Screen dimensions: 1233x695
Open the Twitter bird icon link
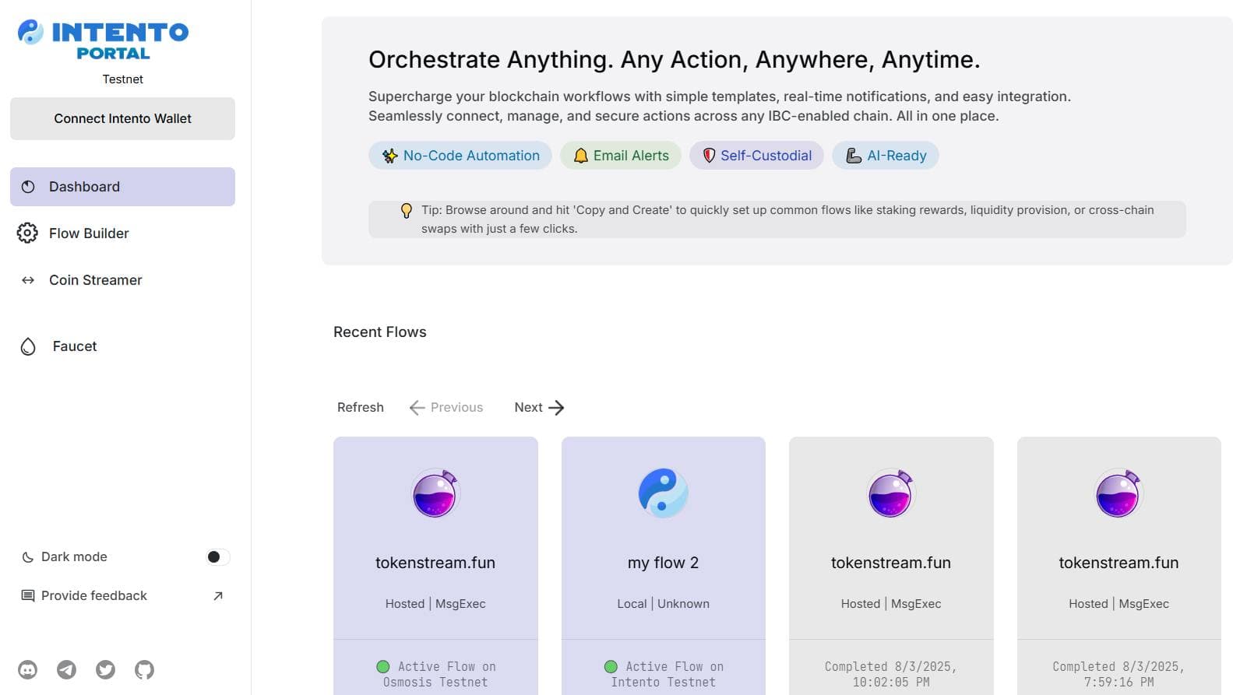coord(105,669)
